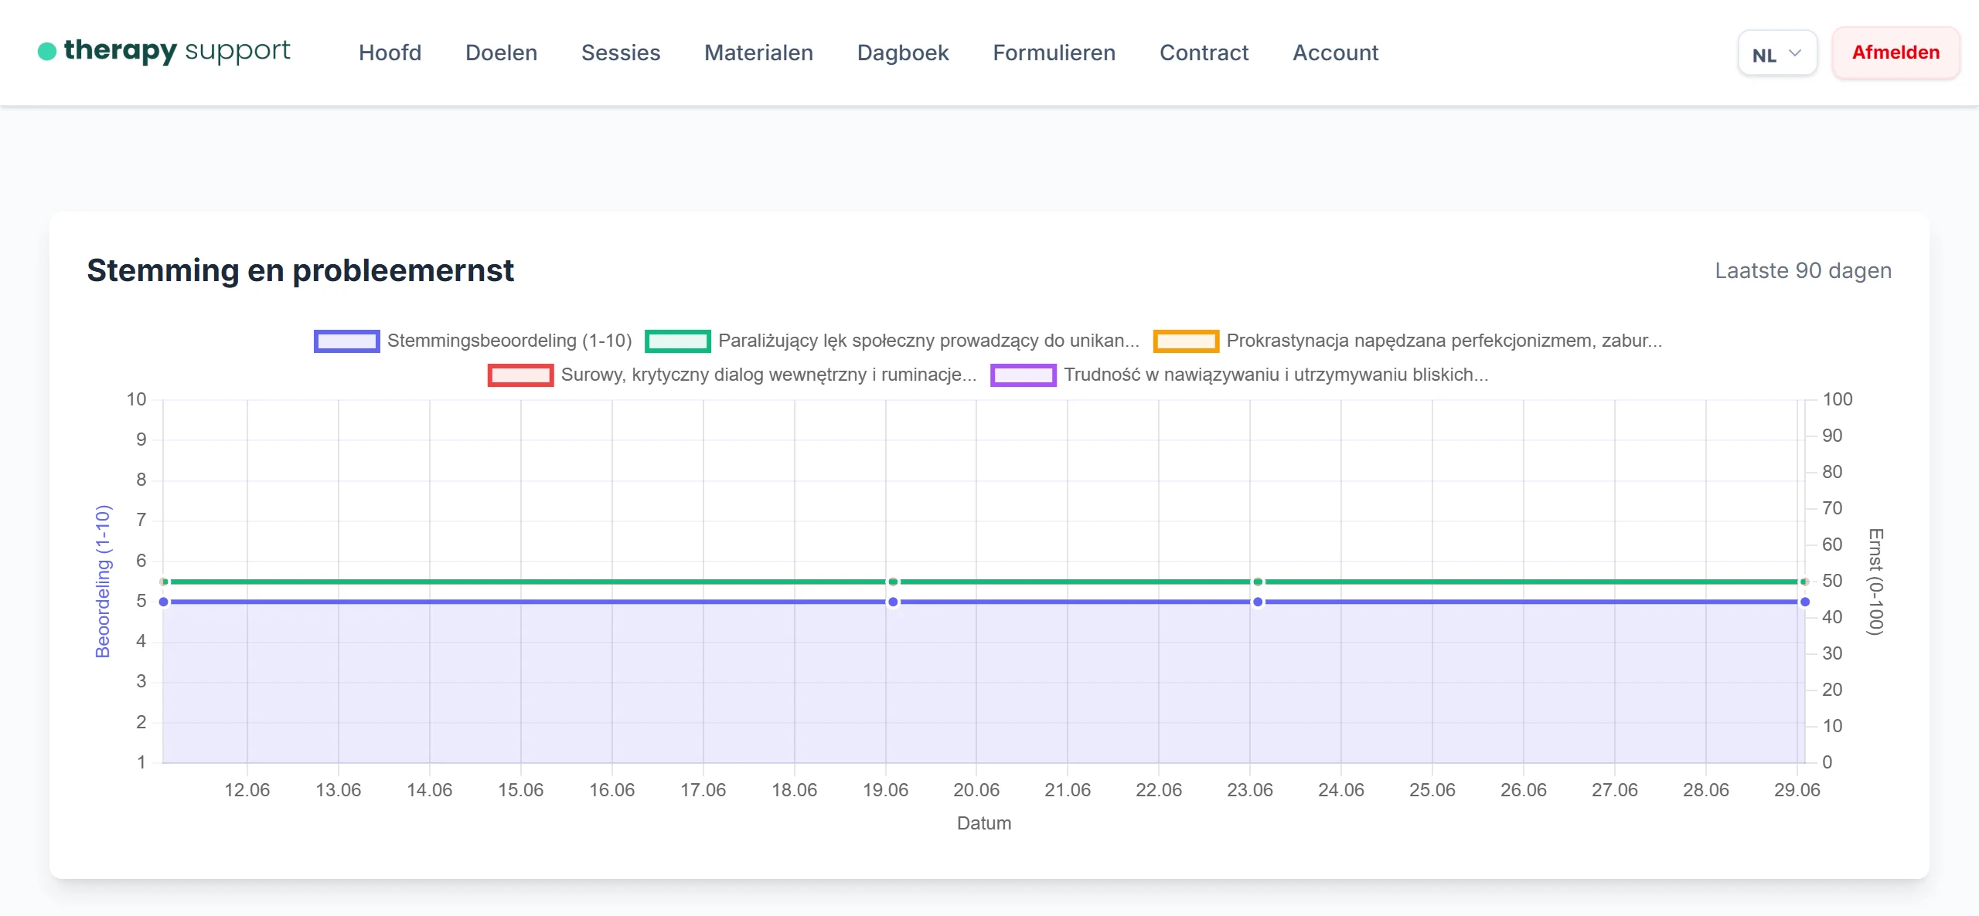Toggle the Stemmingsbeoordeling (1-10) legend swatch
This screenshot has width=1979, height=916.
(x=346, y=341)
